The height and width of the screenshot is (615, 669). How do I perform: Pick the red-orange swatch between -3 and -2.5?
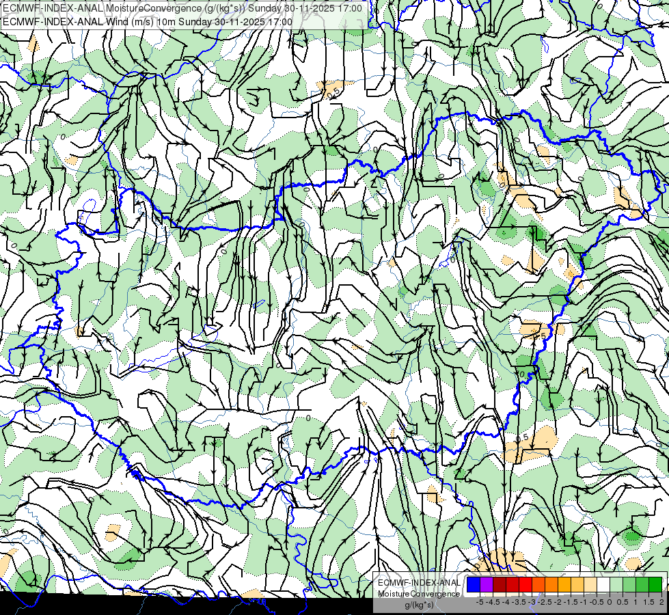(538, 585)
